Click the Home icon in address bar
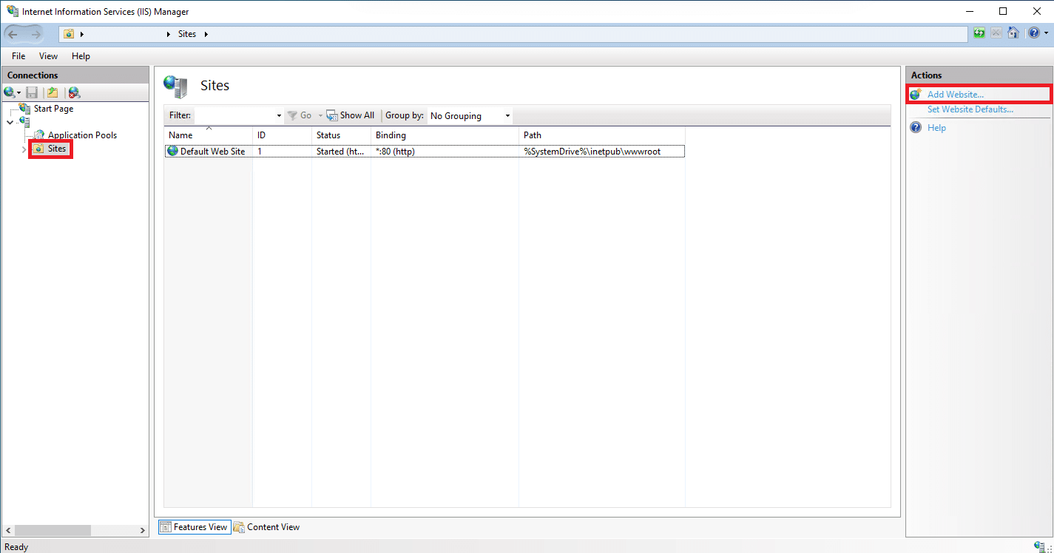 (1013, 33)
